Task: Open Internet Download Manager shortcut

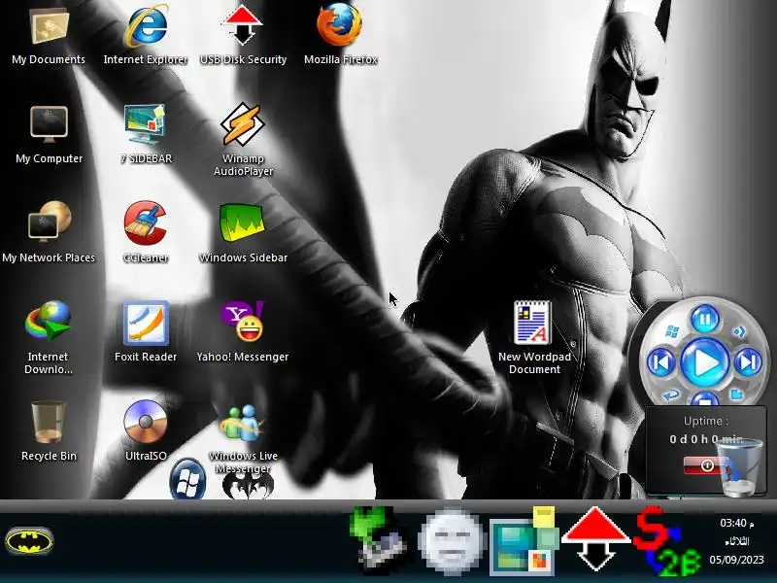Action: pyautogui.click(x=48, y=322)
